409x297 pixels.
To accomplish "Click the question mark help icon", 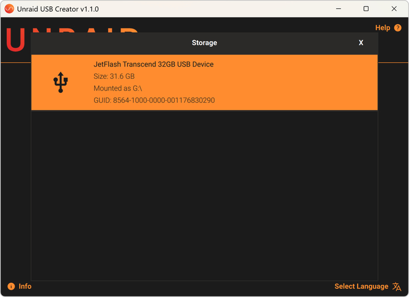I will [398, 28].
